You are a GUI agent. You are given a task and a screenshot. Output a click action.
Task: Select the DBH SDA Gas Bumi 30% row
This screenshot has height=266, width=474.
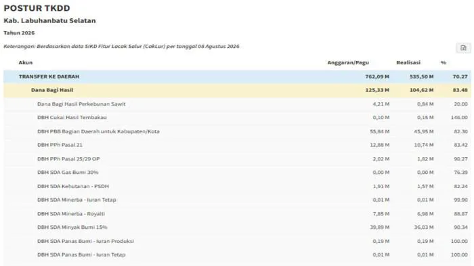237,173
